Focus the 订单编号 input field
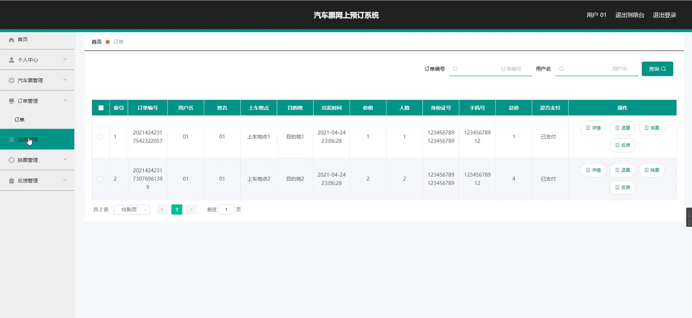Image resolution: width=692 pixels, height=318 pixels. point(490,69)
